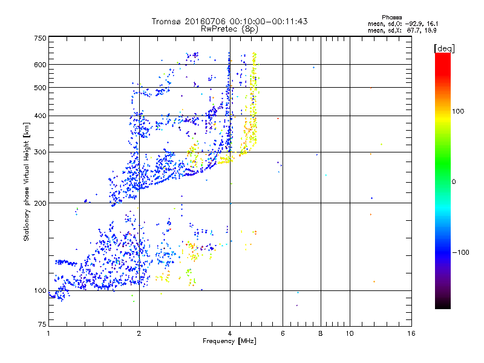This screenshot has height=363, width=484.
Task: Click the y-axis '300' tick label
Action: pyautogui.click(x=40, y=152)
